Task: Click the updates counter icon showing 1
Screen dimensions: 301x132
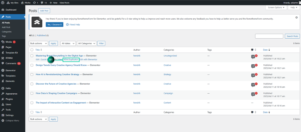Action: point(36,3)
